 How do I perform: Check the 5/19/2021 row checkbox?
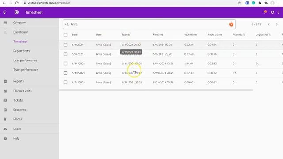click(x=65, y=73)
